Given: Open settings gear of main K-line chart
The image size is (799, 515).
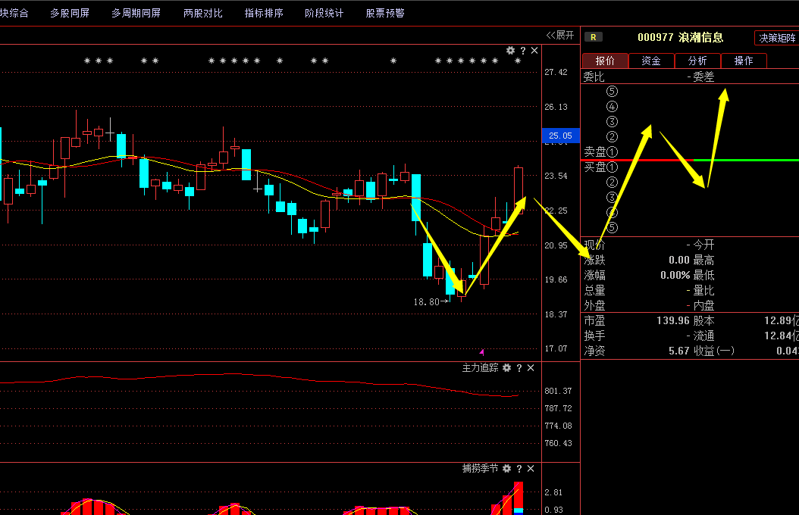Looking at the screenshot, I should point(510,51).
